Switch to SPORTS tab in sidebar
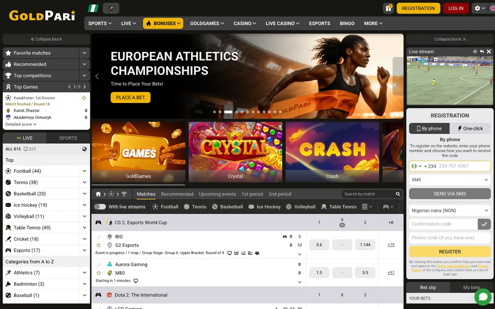This screenshot has width=495, height=309. coord(68,138)
